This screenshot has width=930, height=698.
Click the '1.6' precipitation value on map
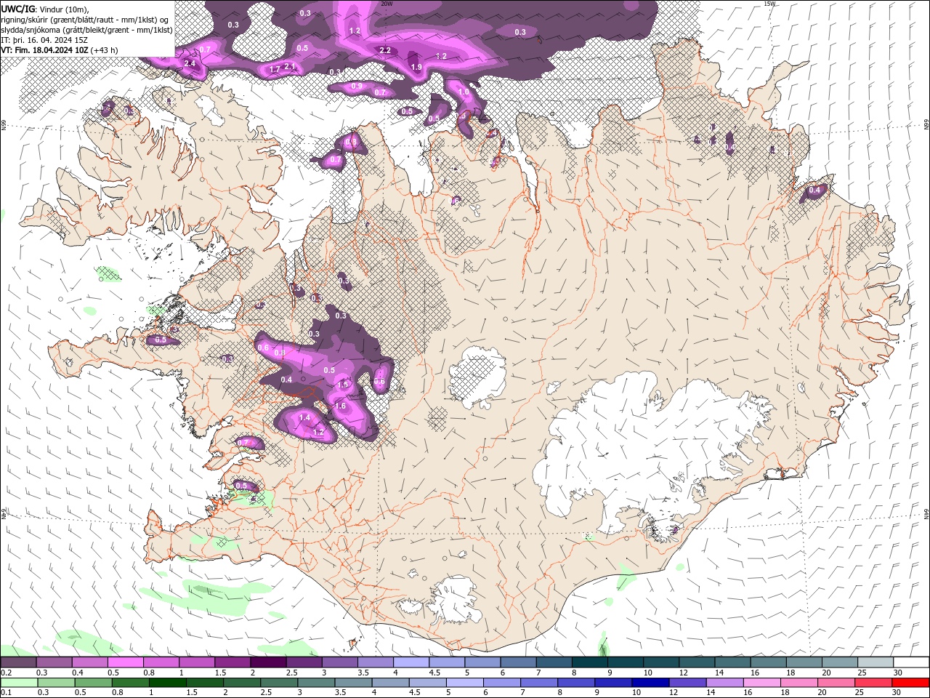(341, 406)
